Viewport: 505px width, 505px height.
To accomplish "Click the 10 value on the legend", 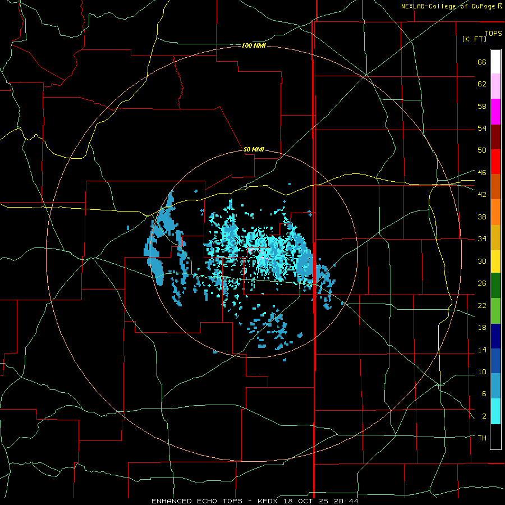I will 482,371.
